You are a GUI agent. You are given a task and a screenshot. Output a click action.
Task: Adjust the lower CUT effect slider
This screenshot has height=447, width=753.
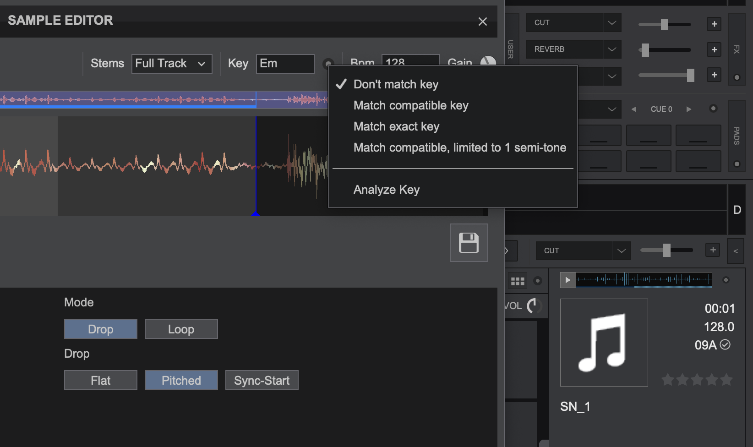pos(666,250)
